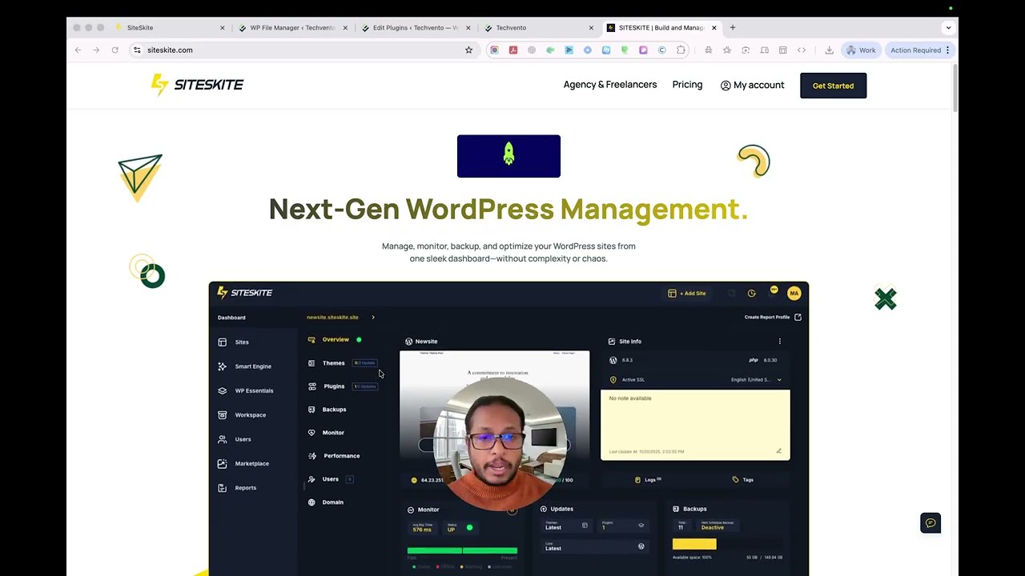The width and height of the screenshot is (1025, 576).
Task: Open the Agency & Freelancers menu
Action: [609, 85]
